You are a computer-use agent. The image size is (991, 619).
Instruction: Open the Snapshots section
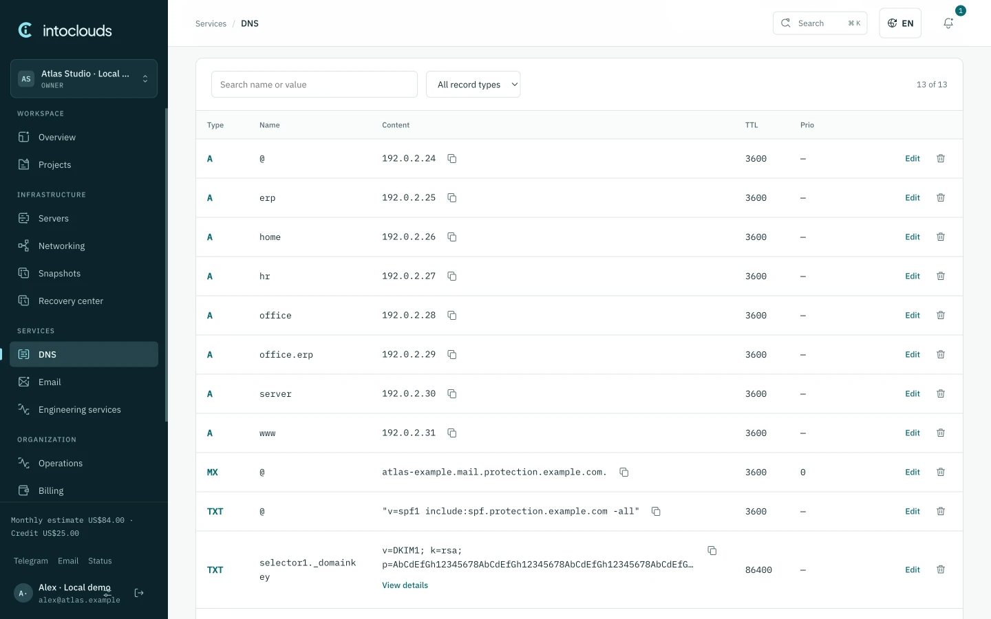pyautogui.click(x=84, y=274)
